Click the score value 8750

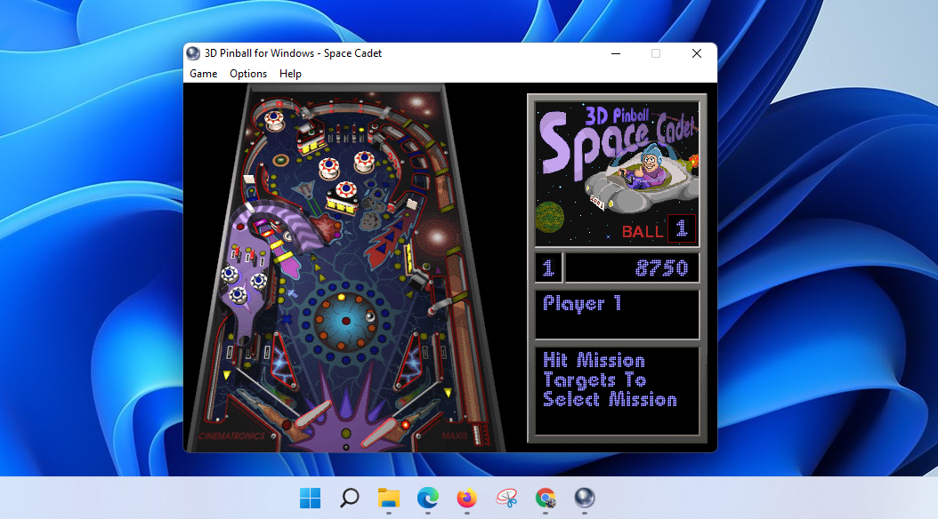pos(661,268)
